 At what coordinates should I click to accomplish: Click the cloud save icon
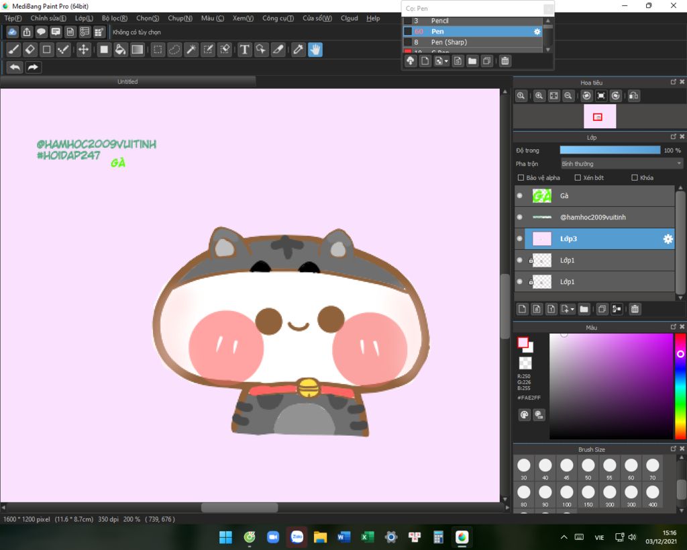[x=12, y=32]
